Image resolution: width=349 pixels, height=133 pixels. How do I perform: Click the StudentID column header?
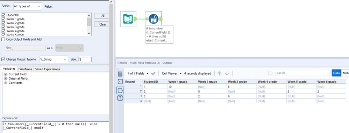tap(155, 82)
